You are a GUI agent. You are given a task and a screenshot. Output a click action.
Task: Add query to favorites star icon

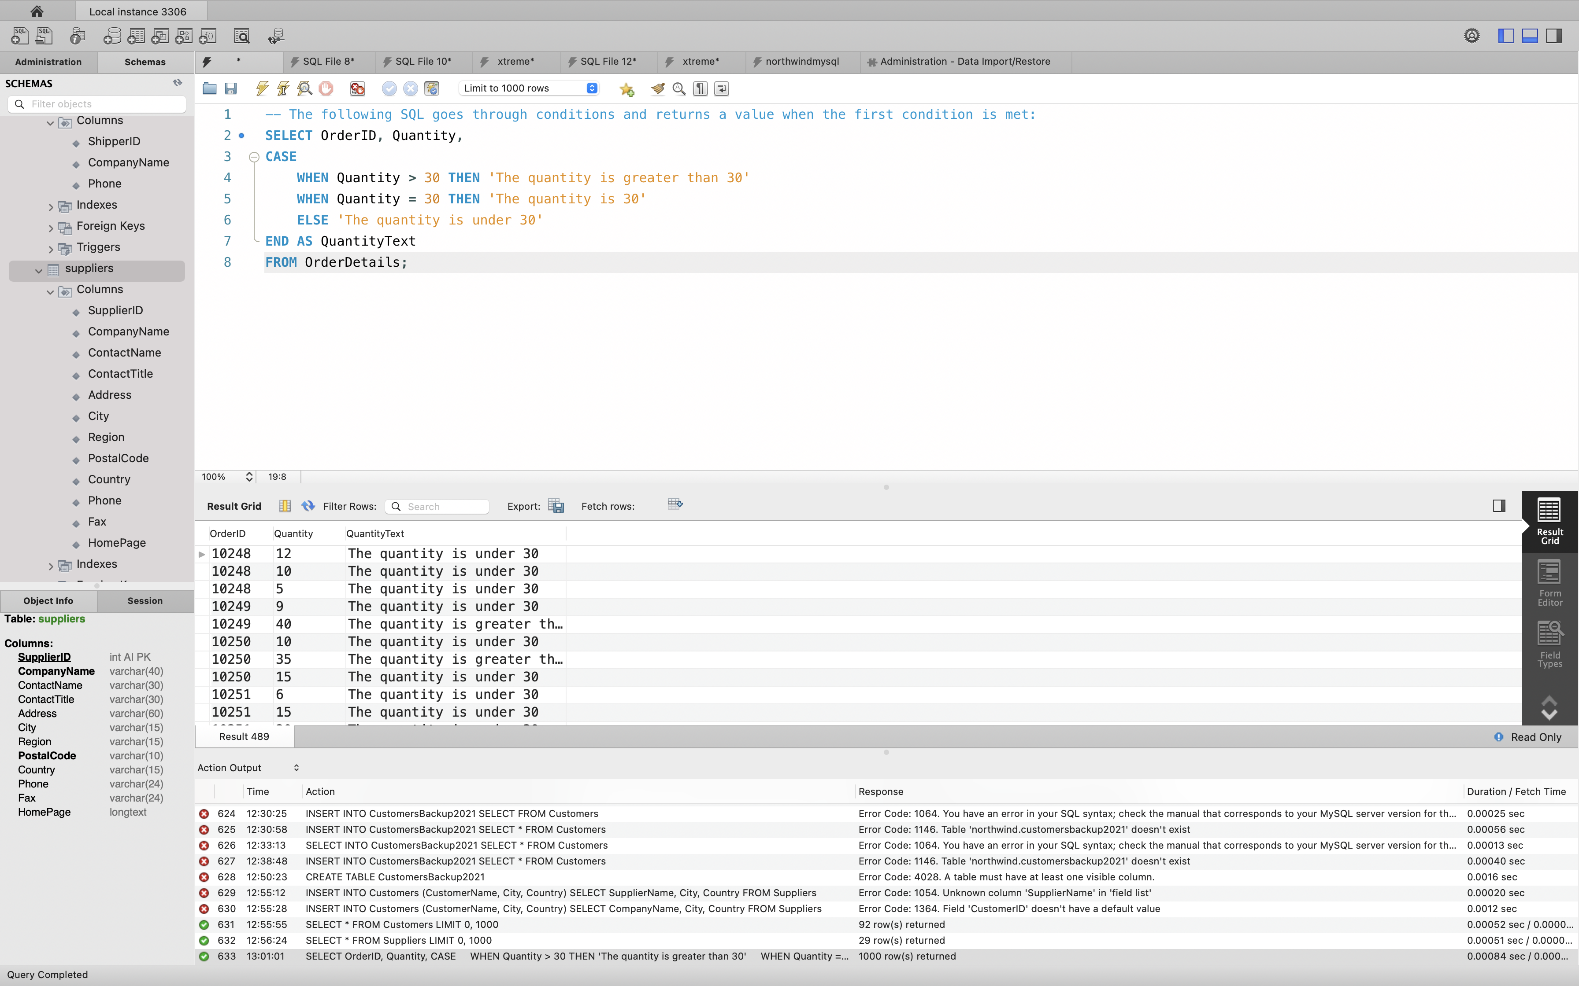point(627,89)
